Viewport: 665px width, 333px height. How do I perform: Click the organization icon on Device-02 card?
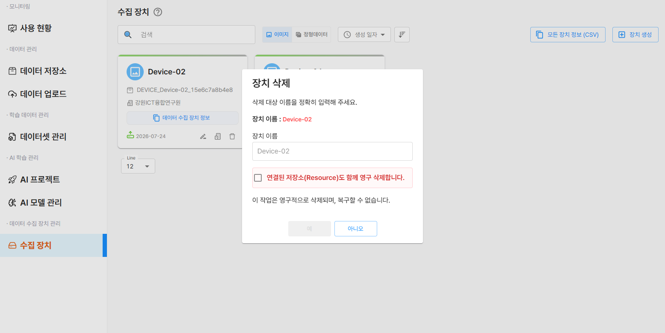coord(218,136)
